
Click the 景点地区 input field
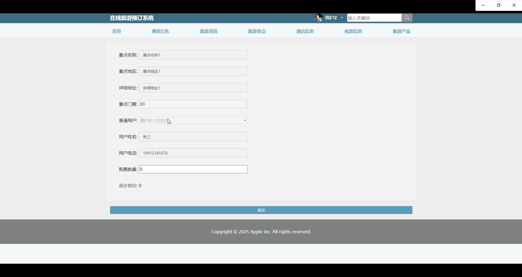tap(193, 71)
